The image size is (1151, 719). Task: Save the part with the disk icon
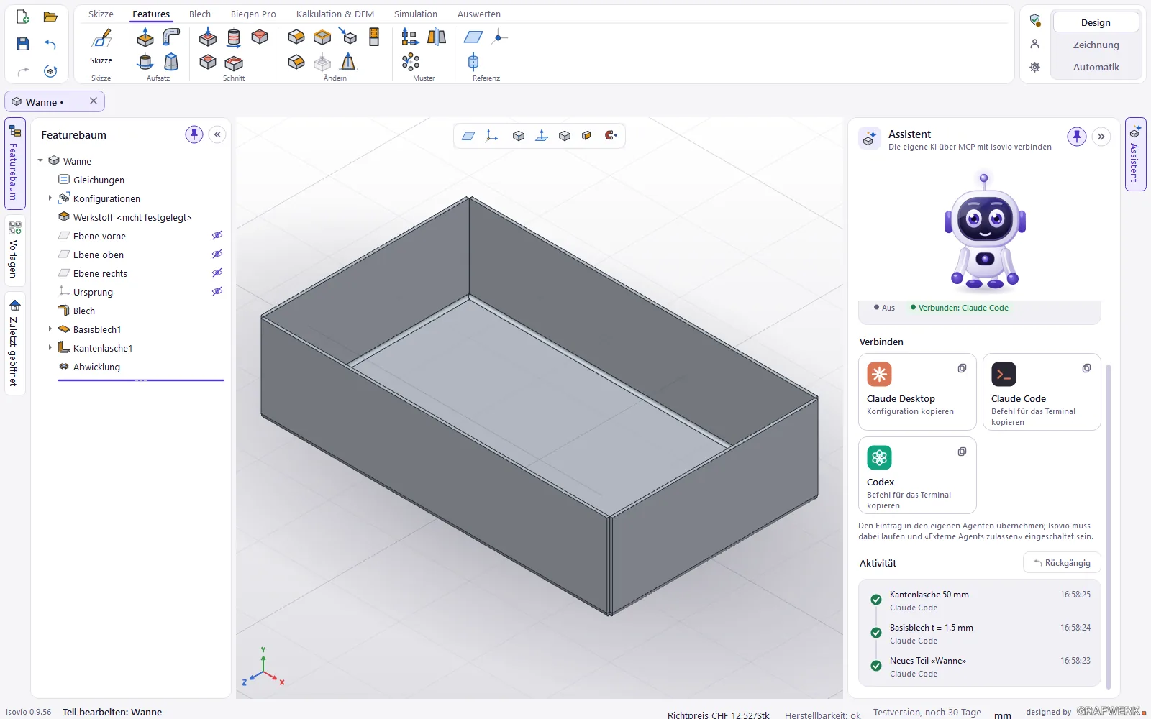tap(23, 45)
